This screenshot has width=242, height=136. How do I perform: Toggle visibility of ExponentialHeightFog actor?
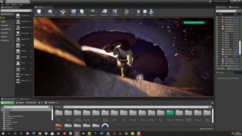(x=217, y=24)
